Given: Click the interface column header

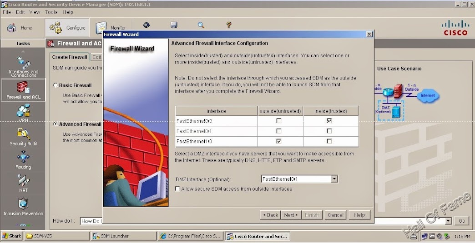Looking at the screenshot, I should coord(216,111).
